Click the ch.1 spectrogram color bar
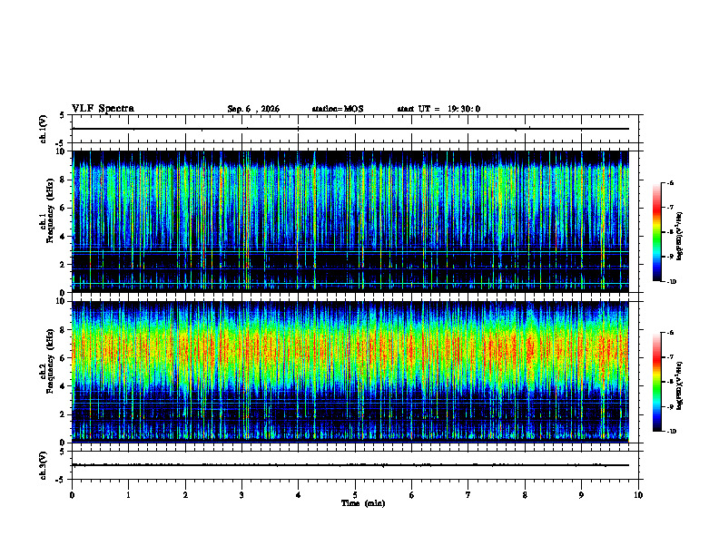Image resolution: width=719 pixels, height=555 pixels. (x=656, y=232)
